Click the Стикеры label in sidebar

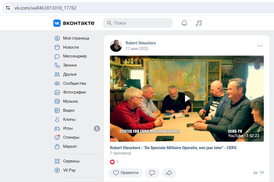point(71,137)
